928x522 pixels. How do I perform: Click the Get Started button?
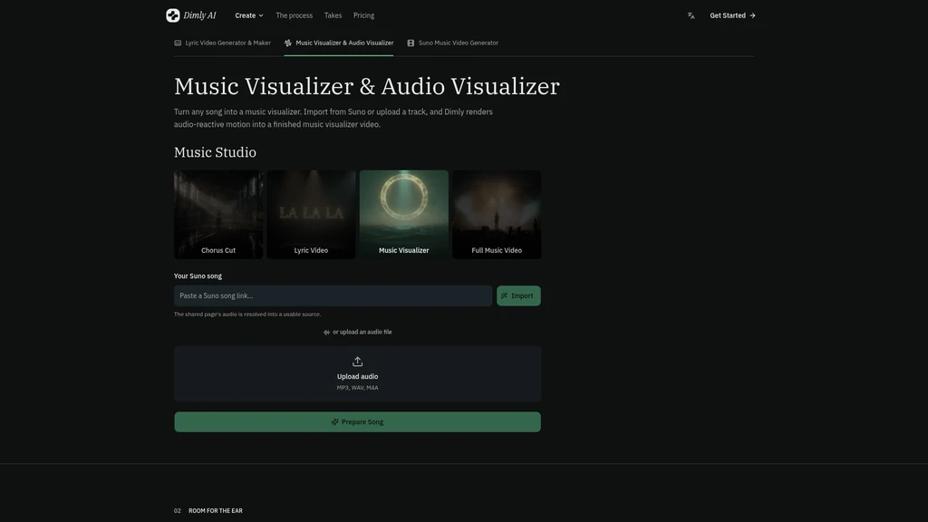[732, 15]
